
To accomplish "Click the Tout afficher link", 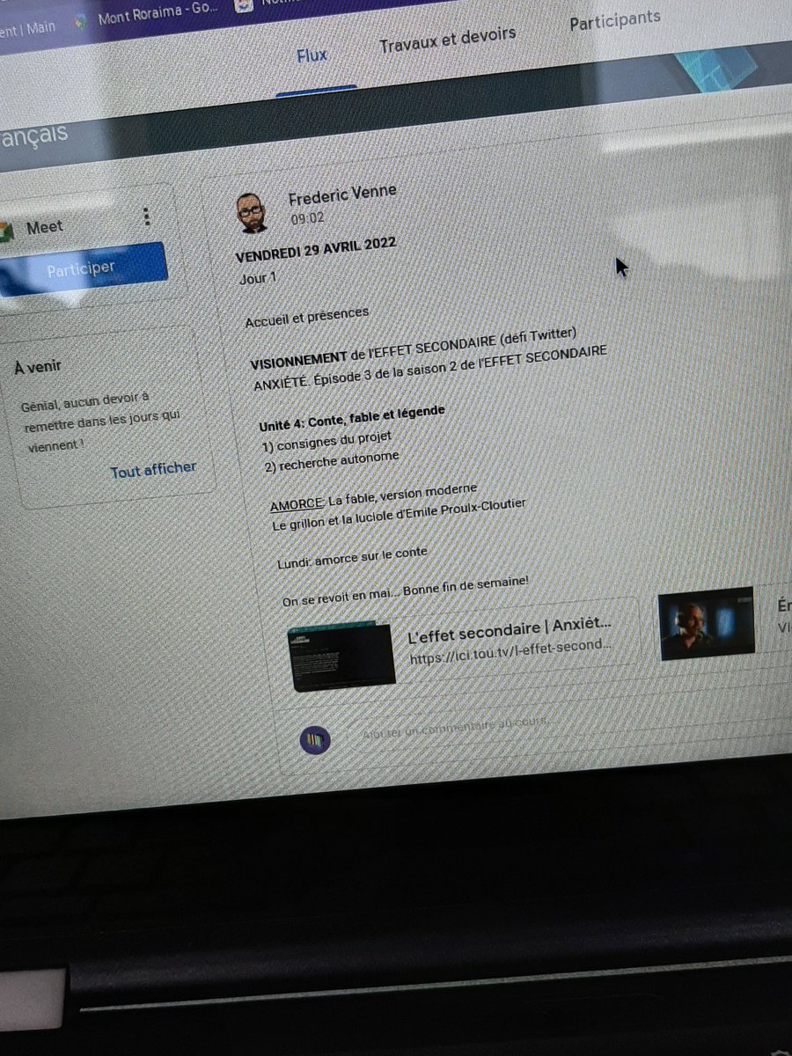I will point(153,470).
